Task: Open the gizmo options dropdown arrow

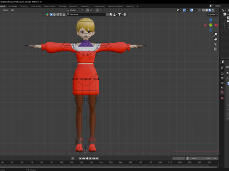Action: tap(187, 10)
